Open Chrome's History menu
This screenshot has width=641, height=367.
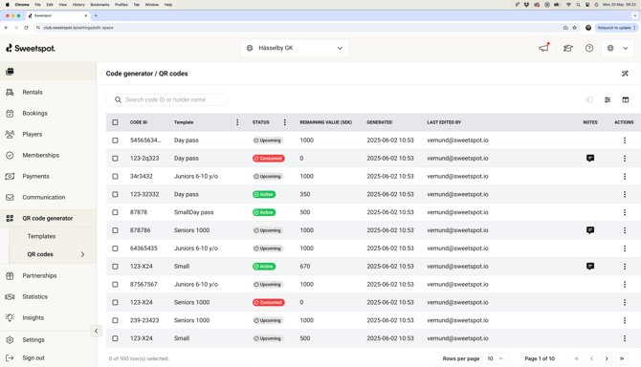coord(78,5)
